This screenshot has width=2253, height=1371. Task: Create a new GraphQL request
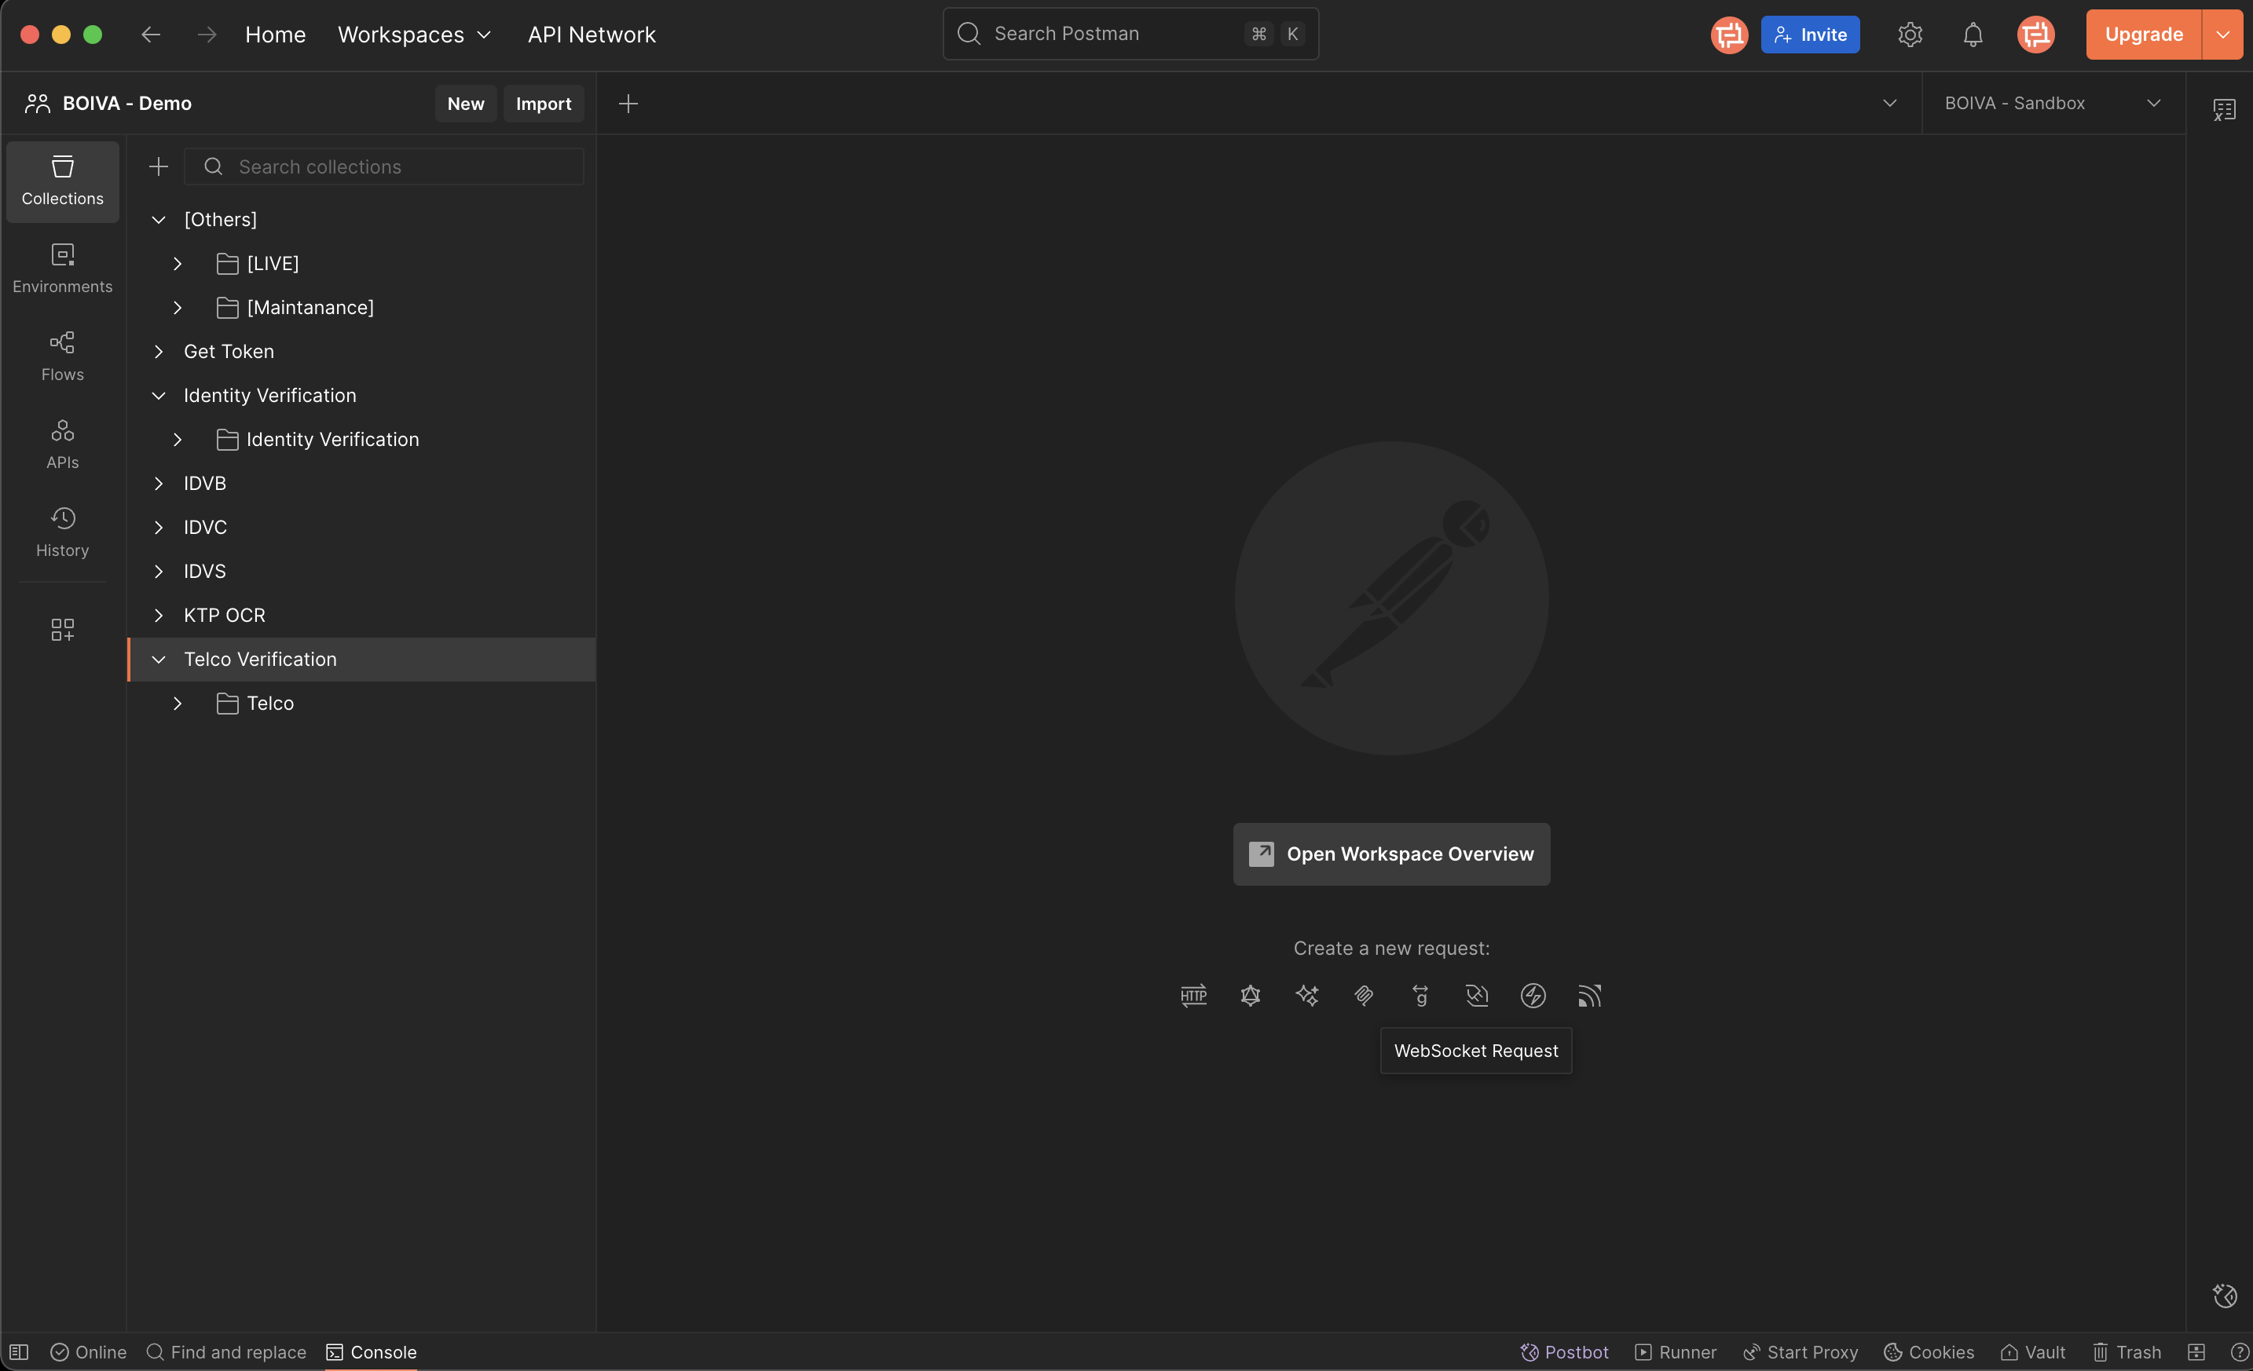pyautogui.click(x=1250, y=996)
